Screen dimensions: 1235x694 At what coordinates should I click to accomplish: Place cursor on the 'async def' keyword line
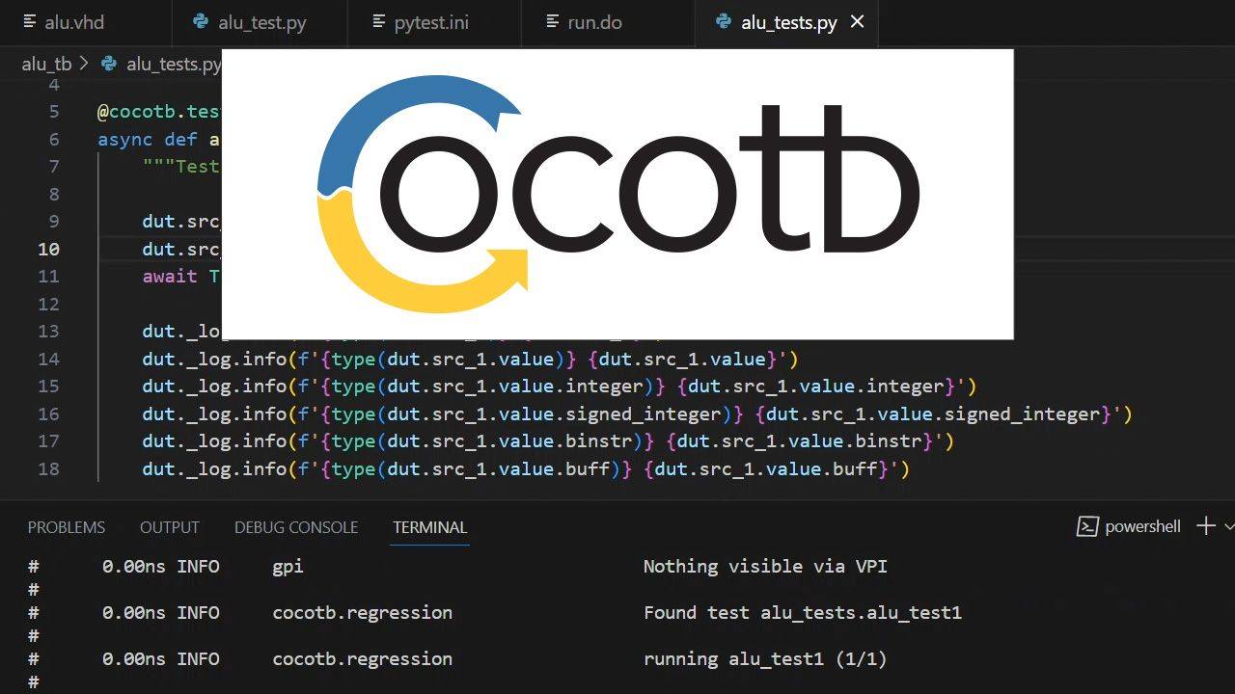point(159,140)
